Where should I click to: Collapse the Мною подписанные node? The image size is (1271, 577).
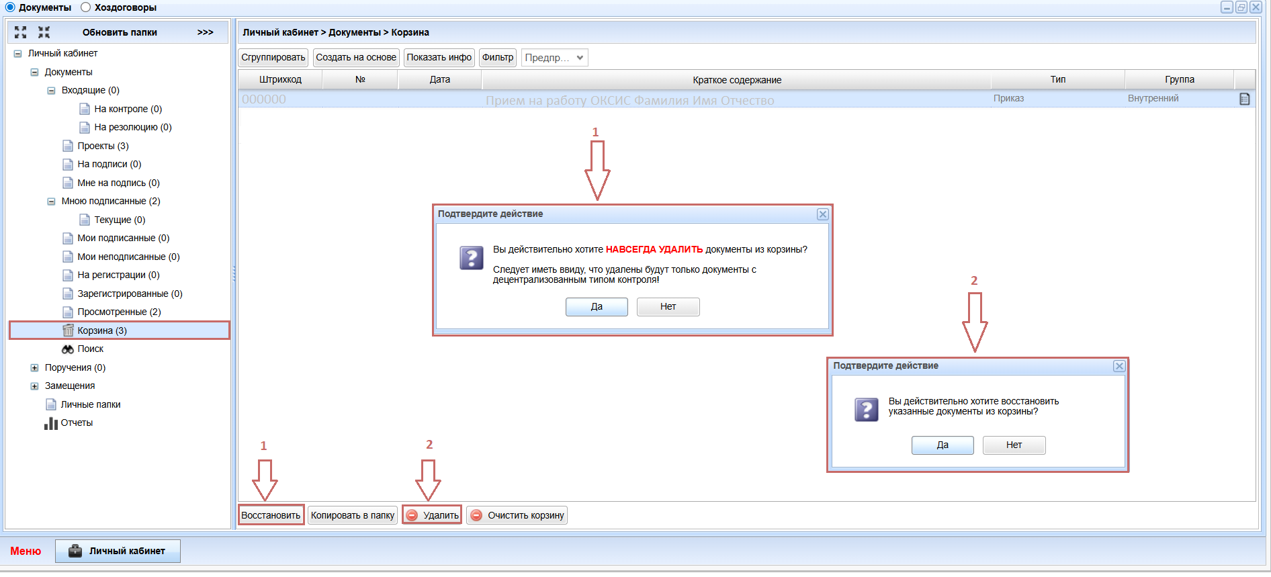[x=51, y=202]
